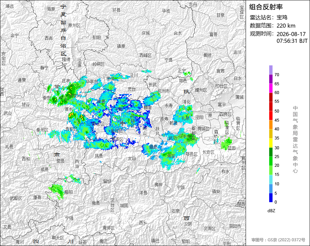Image resolution: width=310 pixels, height=246 pixels.
Task: Click the 组合反射率 title text
Action: [x=266, y=7]
